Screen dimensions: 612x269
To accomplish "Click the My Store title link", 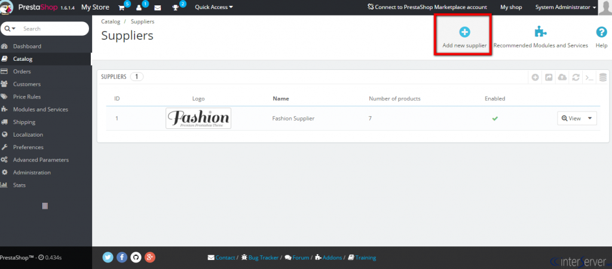I will [x=95, y=7].
